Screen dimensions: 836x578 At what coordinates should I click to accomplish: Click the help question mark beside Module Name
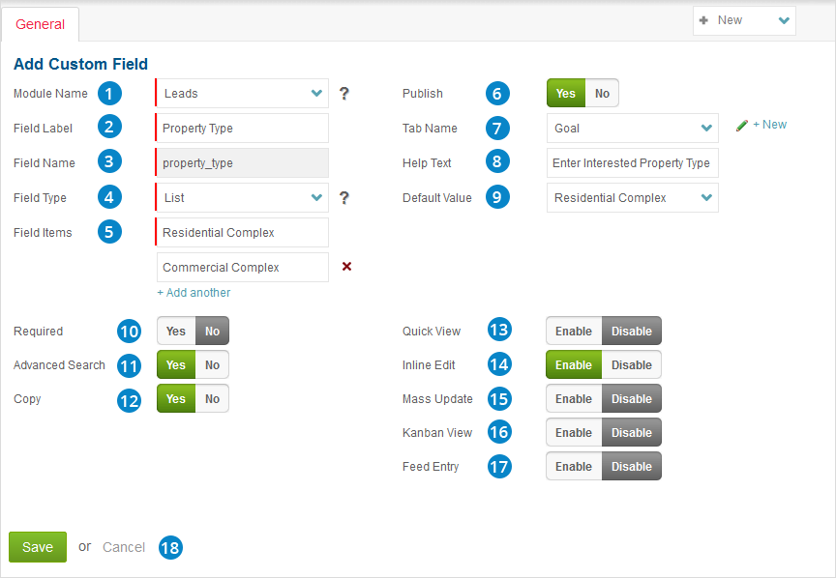point(343,94)
